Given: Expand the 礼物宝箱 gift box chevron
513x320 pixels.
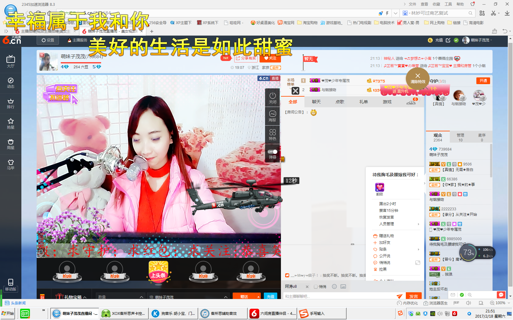Looking at the screenshot, I should [x=85, y=297].
